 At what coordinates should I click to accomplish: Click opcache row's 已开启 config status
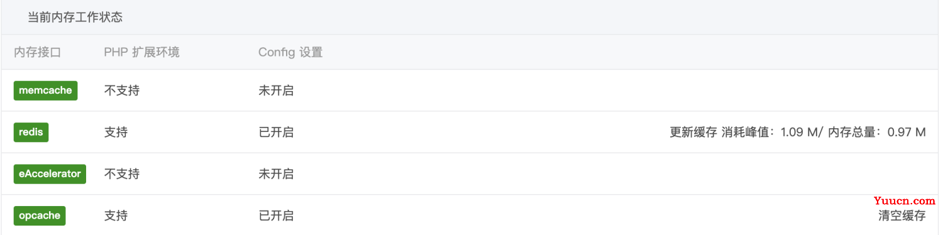click(x=276, y=216)
